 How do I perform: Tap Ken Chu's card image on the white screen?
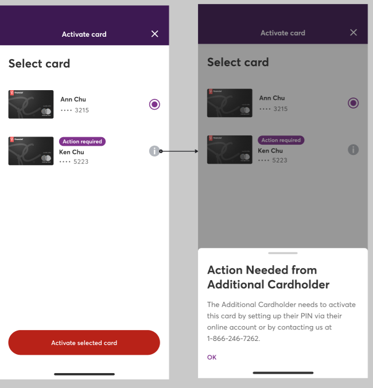31,151
